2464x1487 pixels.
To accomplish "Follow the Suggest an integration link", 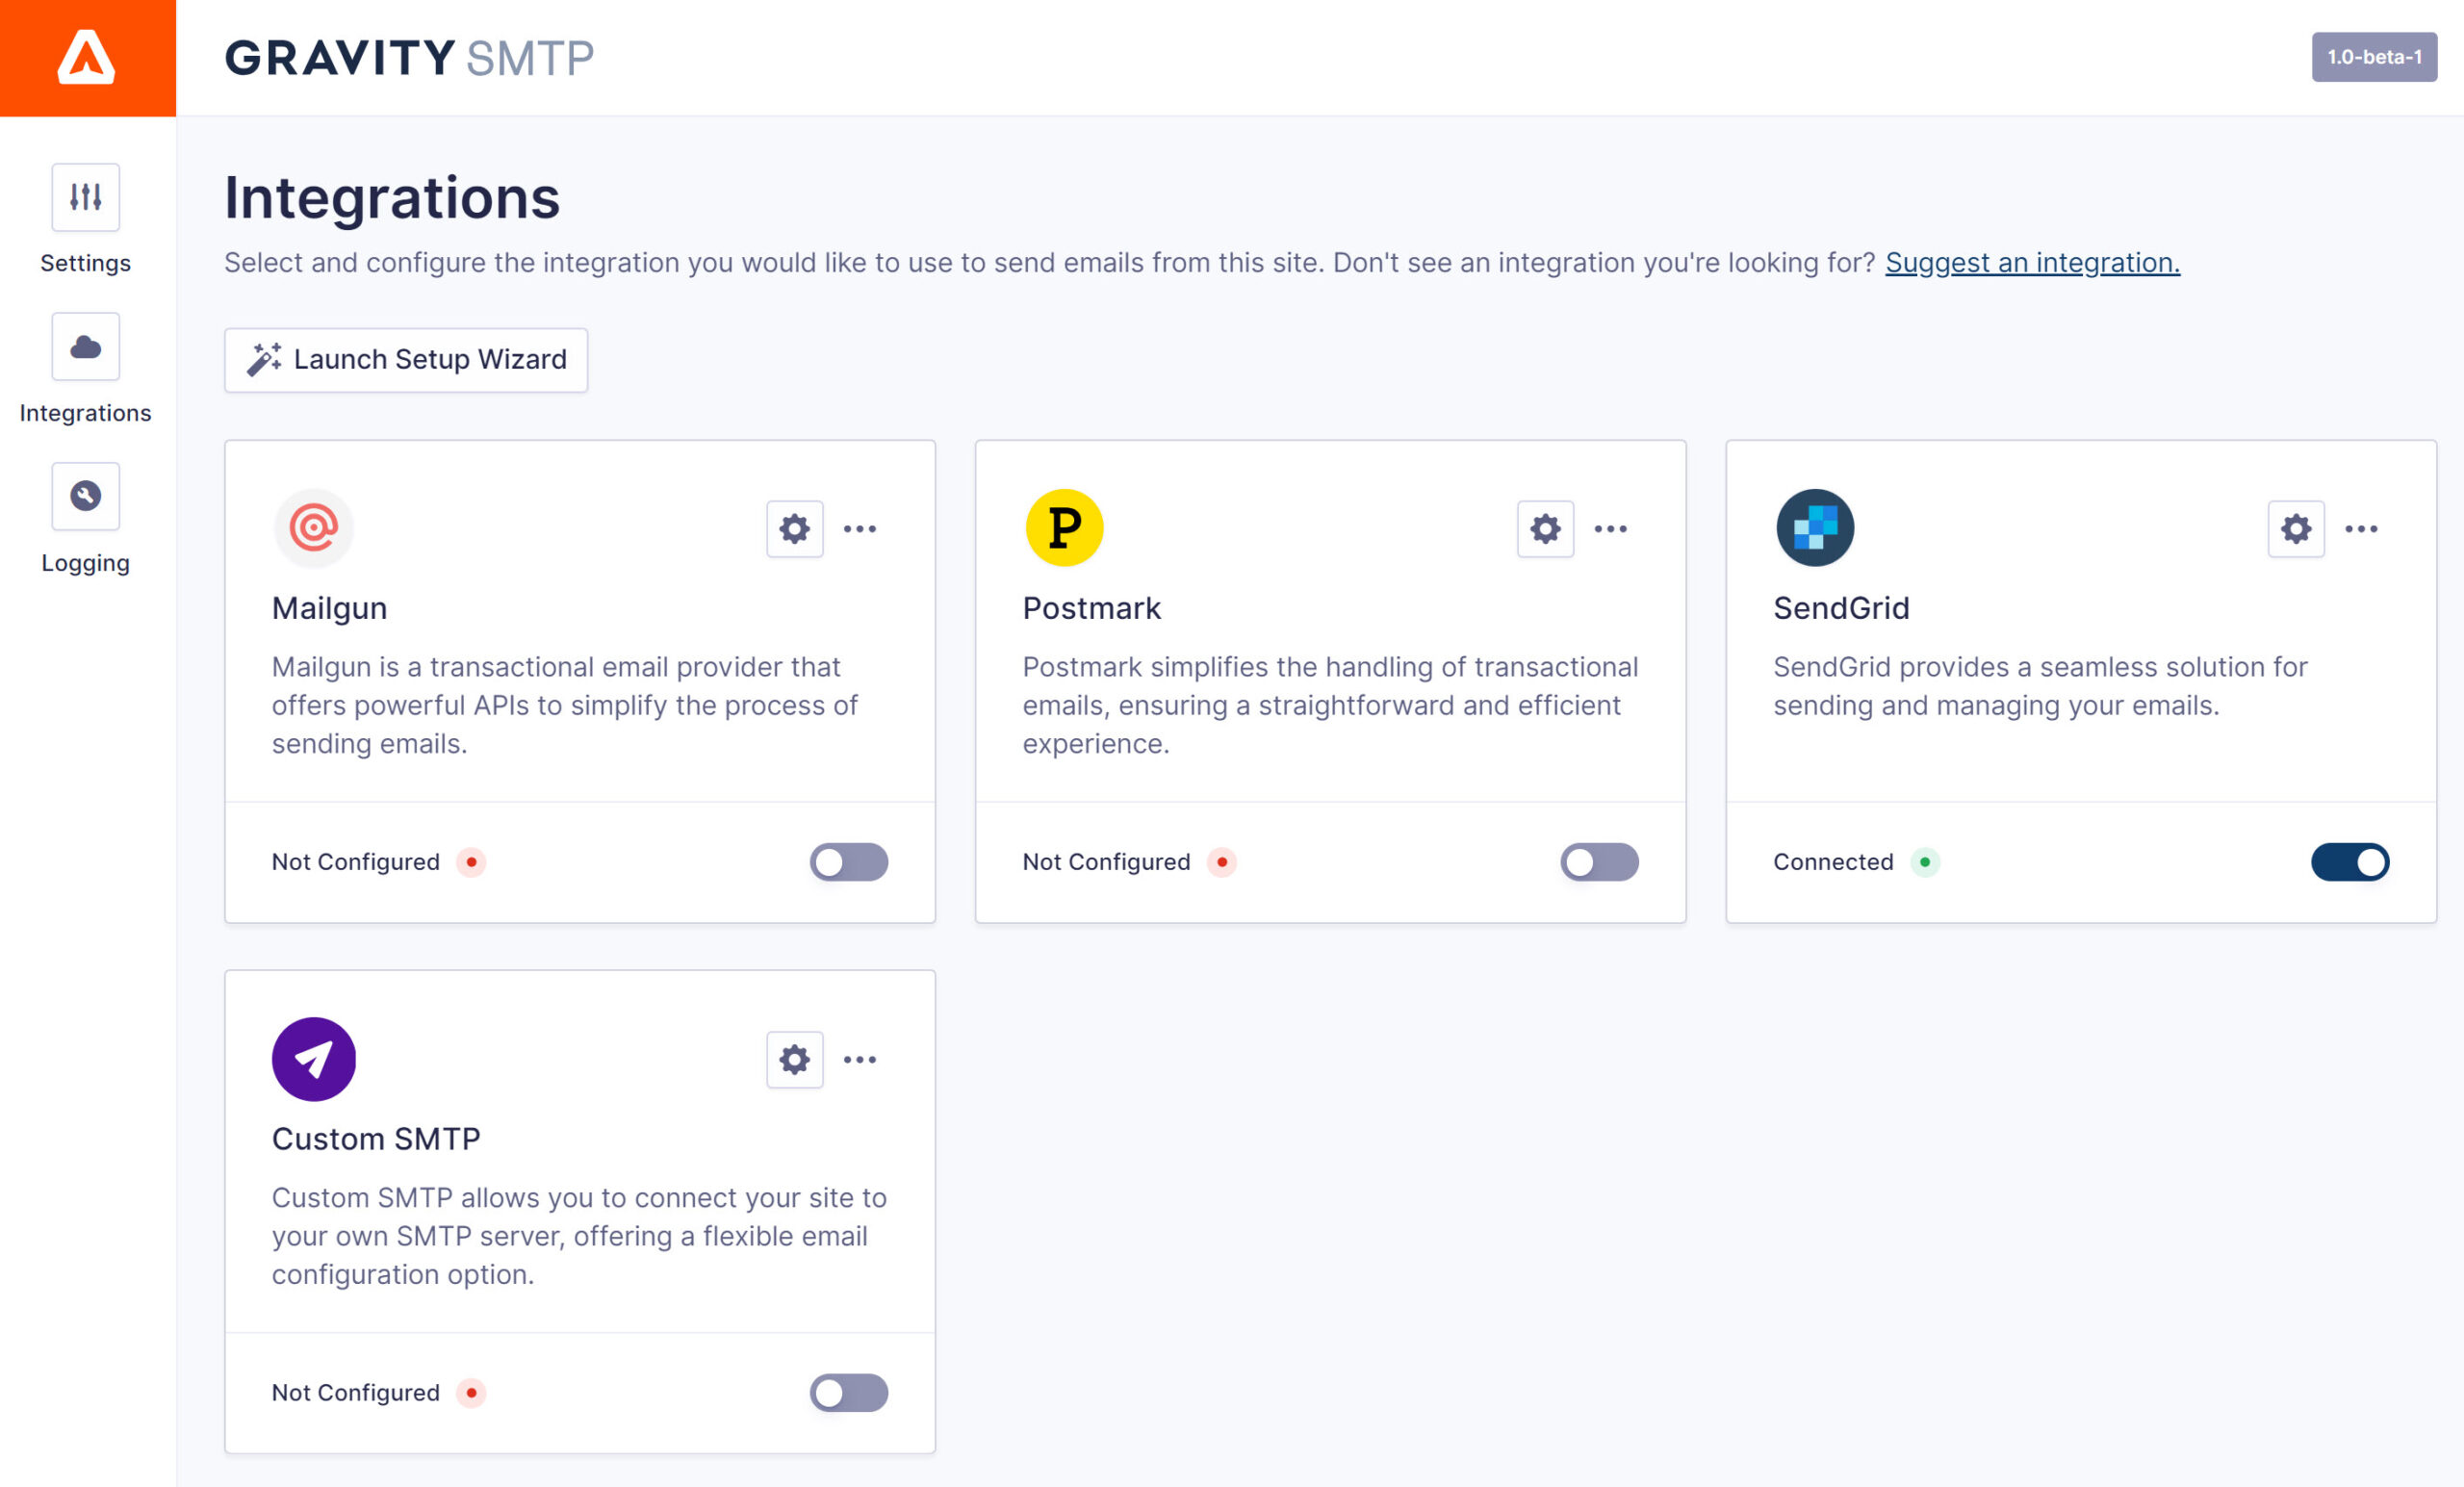I will point(2032,263).
